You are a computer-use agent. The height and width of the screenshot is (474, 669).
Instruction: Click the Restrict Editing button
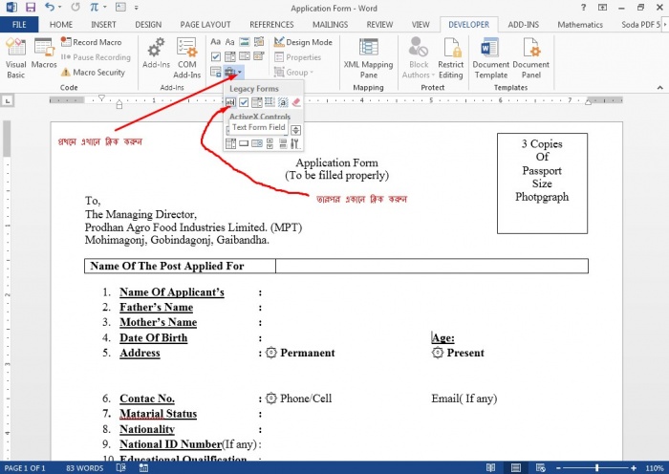[x=451, y=56]
